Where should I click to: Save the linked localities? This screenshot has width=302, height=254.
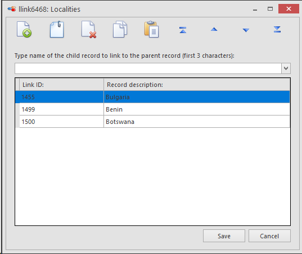point(224,235)
